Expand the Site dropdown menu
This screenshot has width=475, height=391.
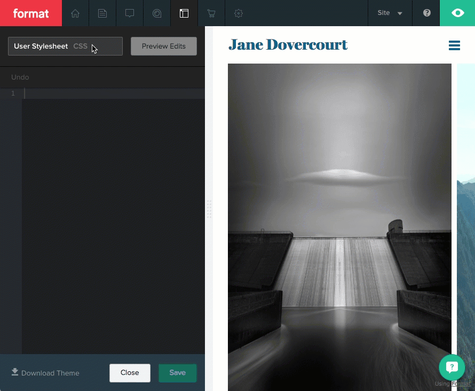390,13
